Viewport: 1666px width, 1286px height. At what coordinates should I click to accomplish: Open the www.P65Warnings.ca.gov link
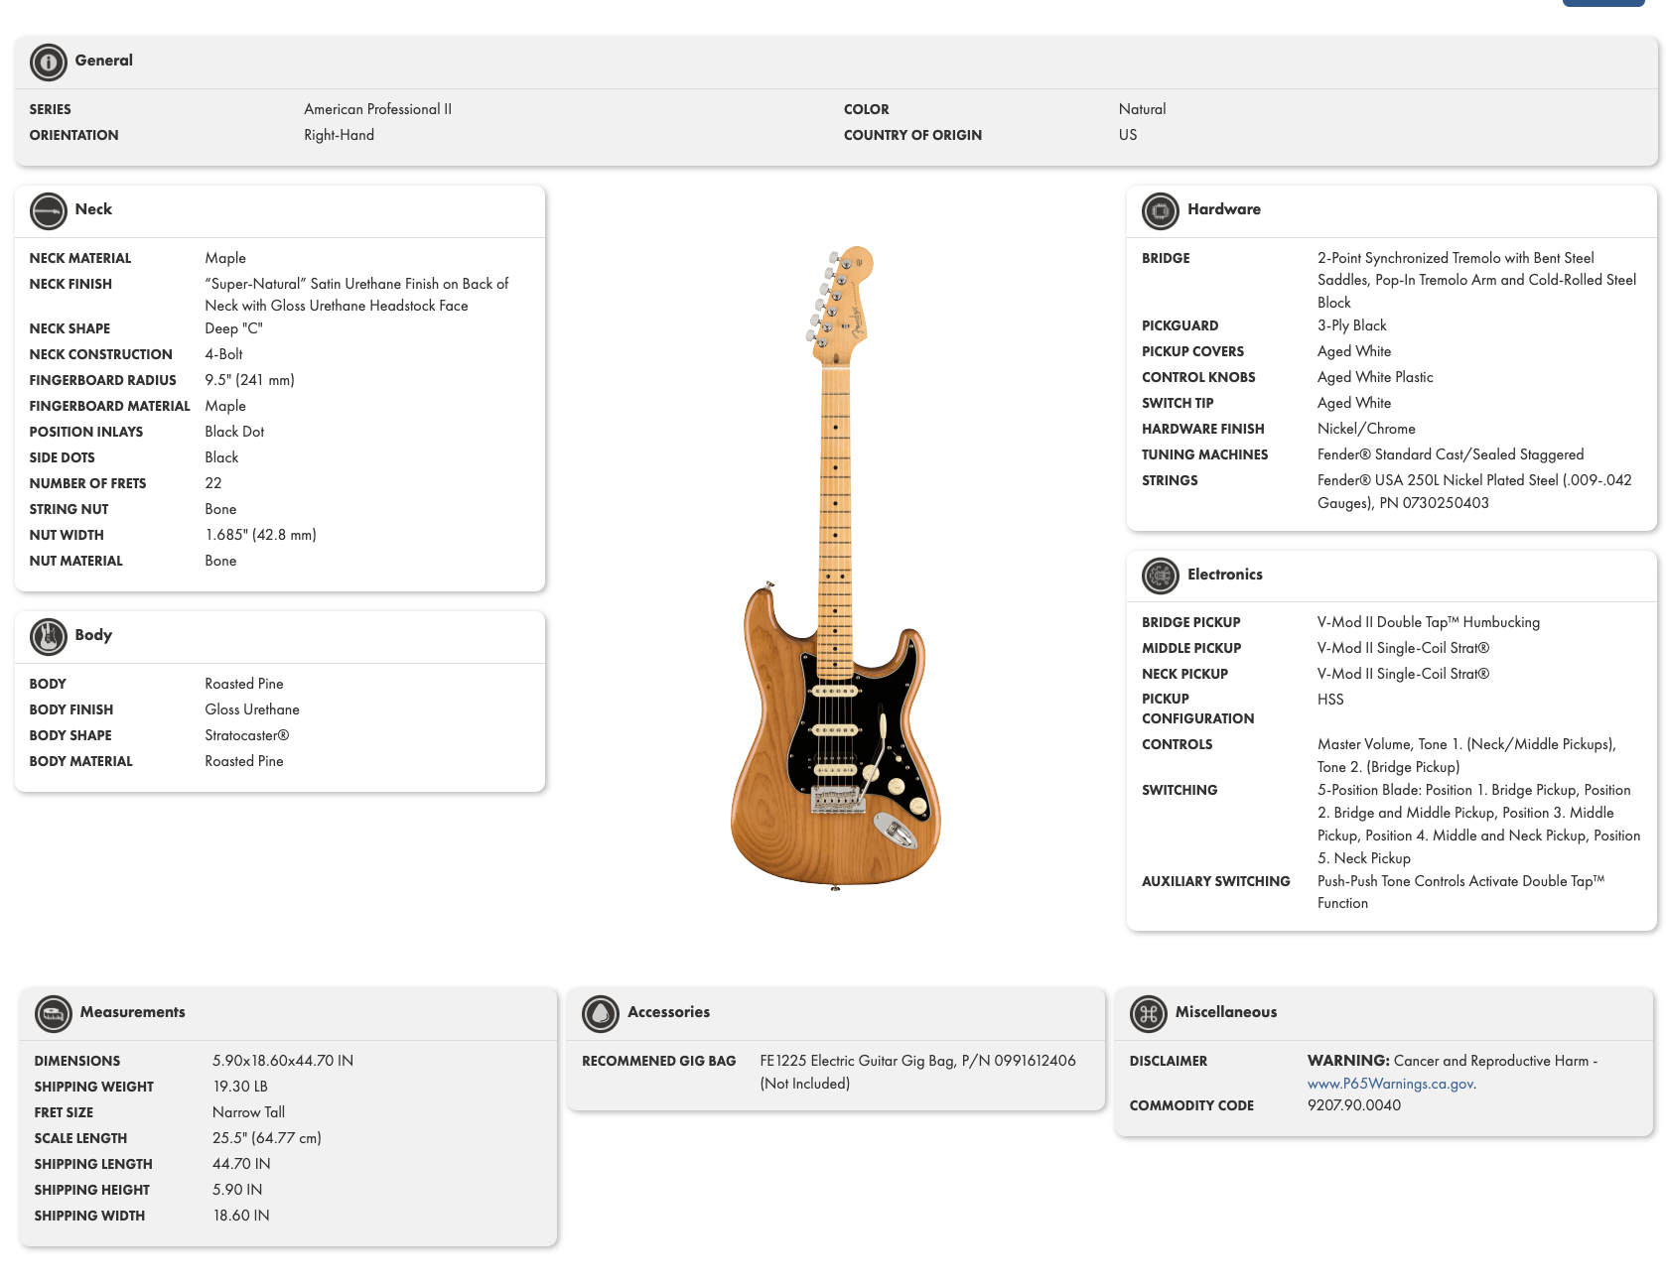pyautogui.click(x=1390, y=1084)
